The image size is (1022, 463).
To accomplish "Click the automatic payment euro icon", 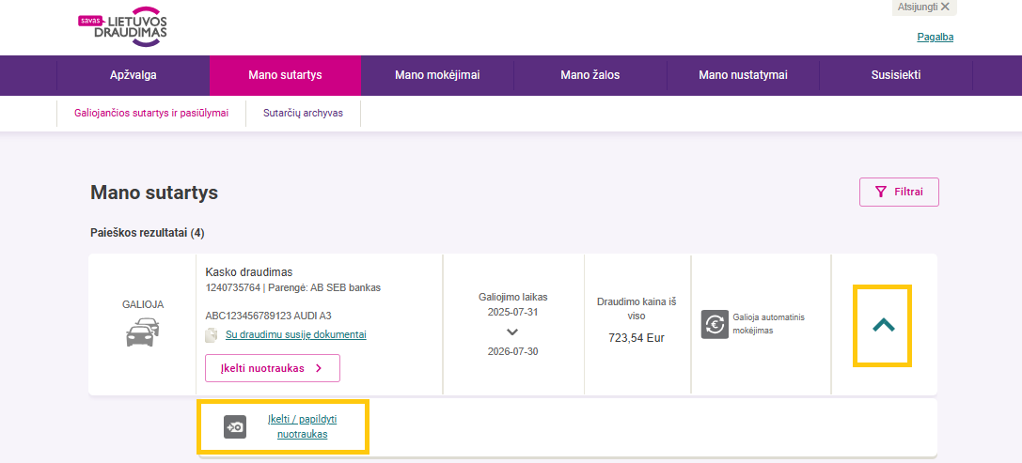I will (x=715, y=324).
